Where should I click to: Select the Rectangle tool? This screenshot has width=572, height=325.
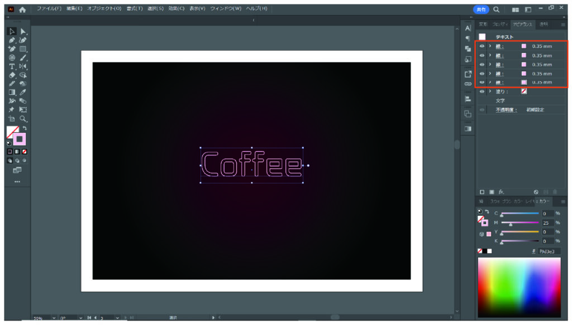point(23,48)
